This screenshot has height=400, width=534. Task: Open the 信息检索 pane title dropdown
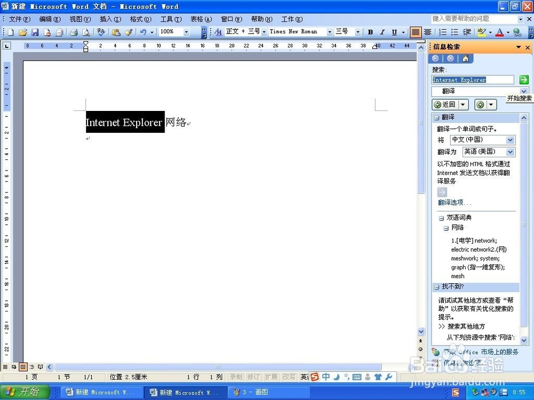tap(519, 47)
